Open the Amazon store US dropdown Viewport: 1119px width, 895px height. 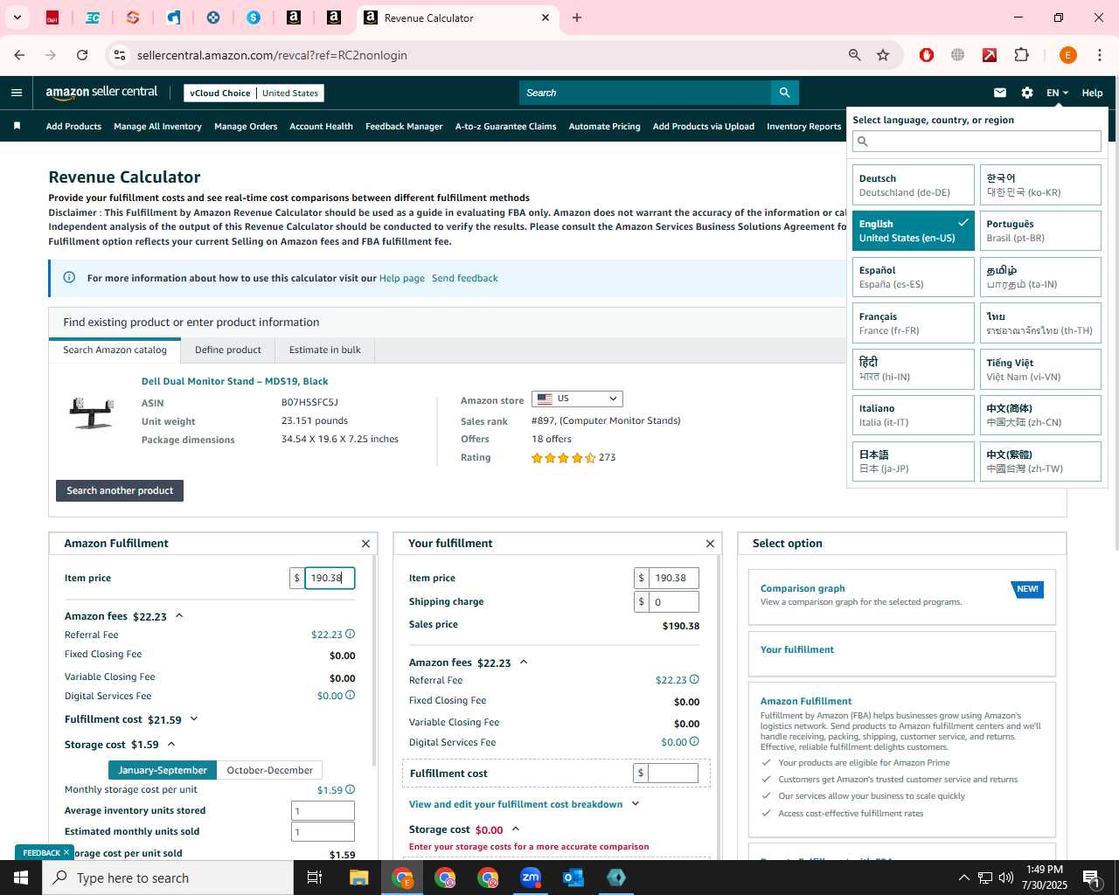tap(577, 399)
